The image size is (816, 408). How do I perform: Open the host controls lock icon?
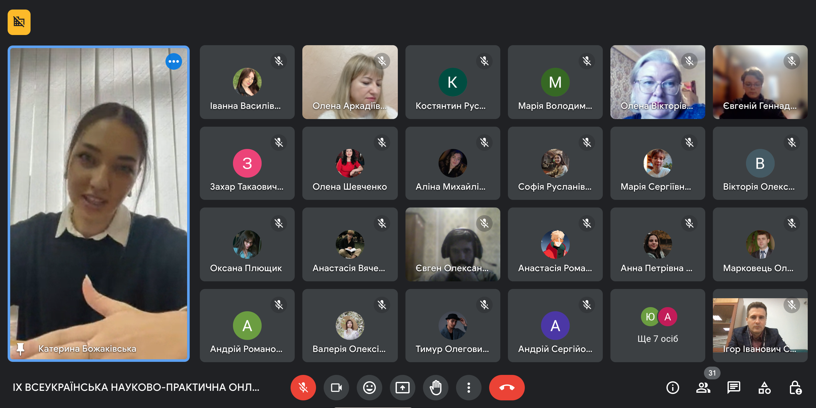pyautogui.click(x=795, y=387)
